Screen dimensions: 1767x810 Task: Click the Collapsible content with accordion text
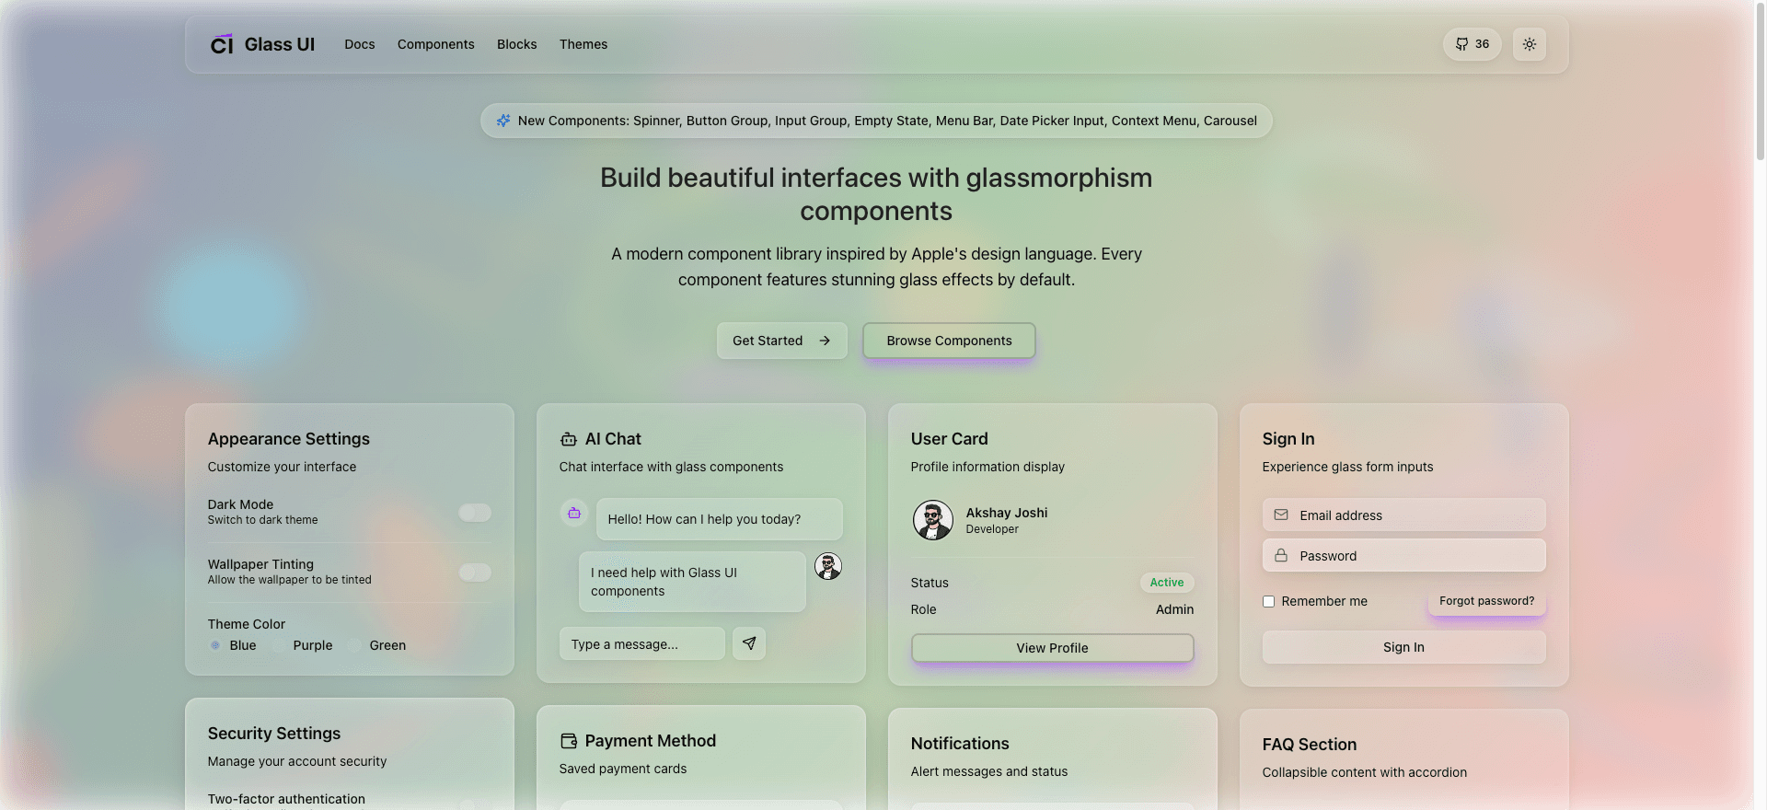coord(1365,772)
